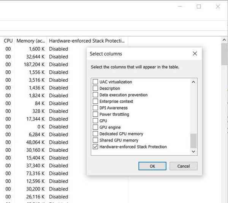228x203 pixels.
Task: Uncheck Hardware-enforced Stack Protection
Action: point(95,147)
